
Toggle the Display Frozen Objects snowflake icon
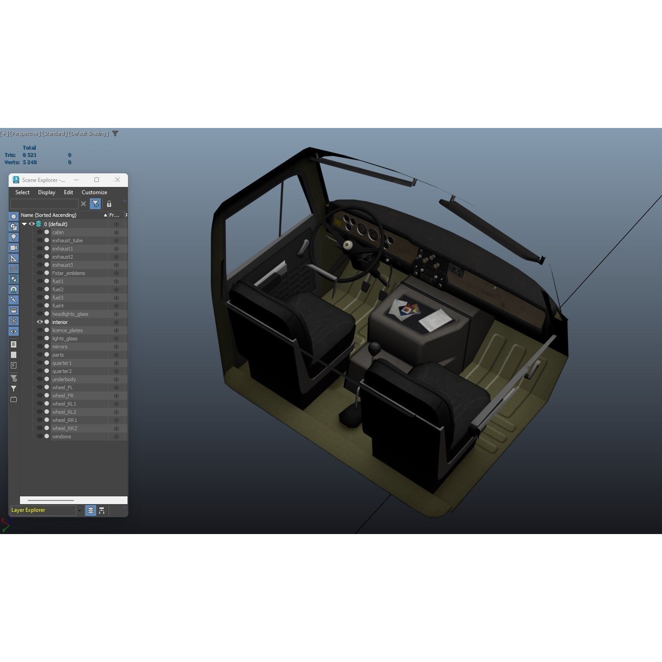[x=14, y=321]
